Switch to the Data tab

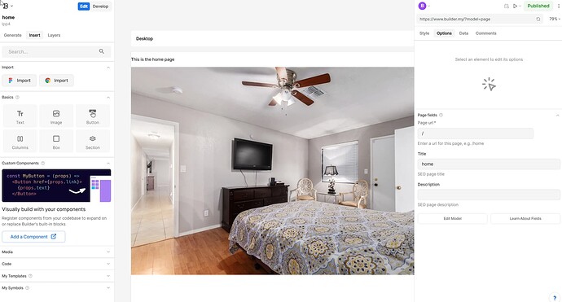point(463,33)
